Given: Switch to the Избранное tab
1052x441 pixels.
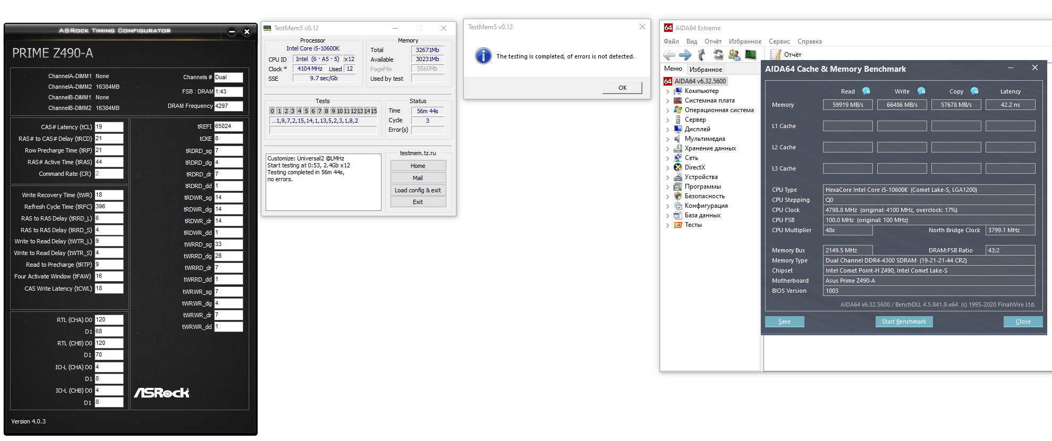Looking at the screenshot, I should pos(706,70).
